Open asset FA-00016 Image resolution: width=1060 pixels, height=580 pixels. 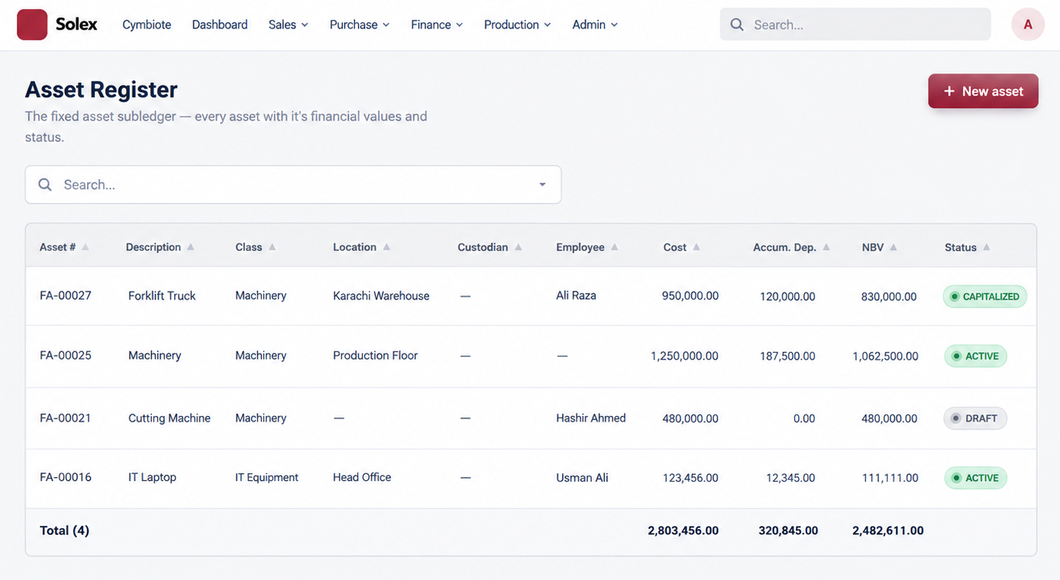click(x=66, y=477)
